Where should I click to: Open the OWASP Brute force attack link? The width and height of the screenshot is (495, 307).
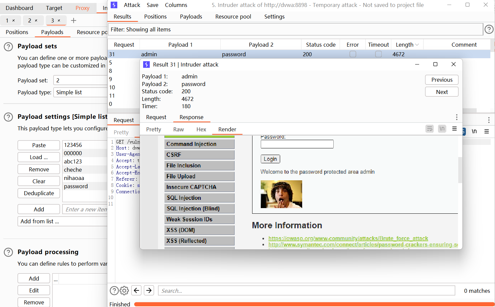(x=348, y=238)
